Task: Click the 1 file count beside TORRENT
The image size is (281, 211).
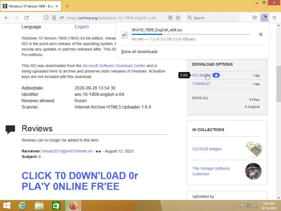Action: click(x=256, y=84)
